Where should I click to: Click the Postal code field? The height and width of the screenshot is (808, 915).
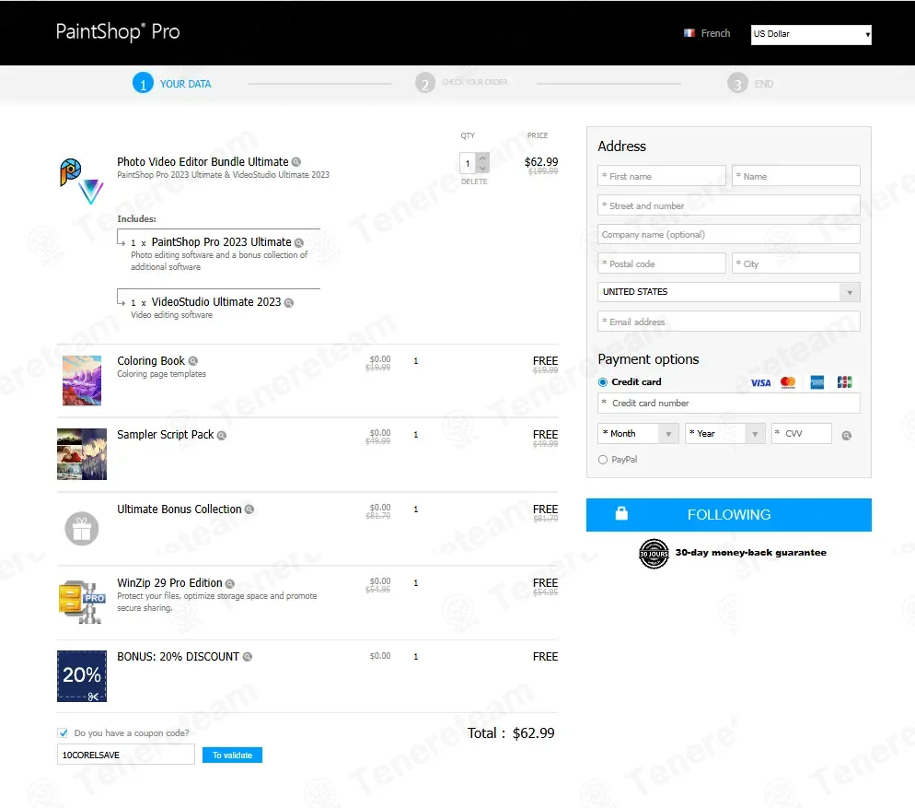661,263
